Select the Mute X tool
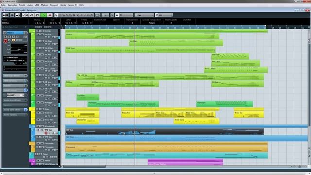This screenshot has height=175, width=311. point(78,15)
